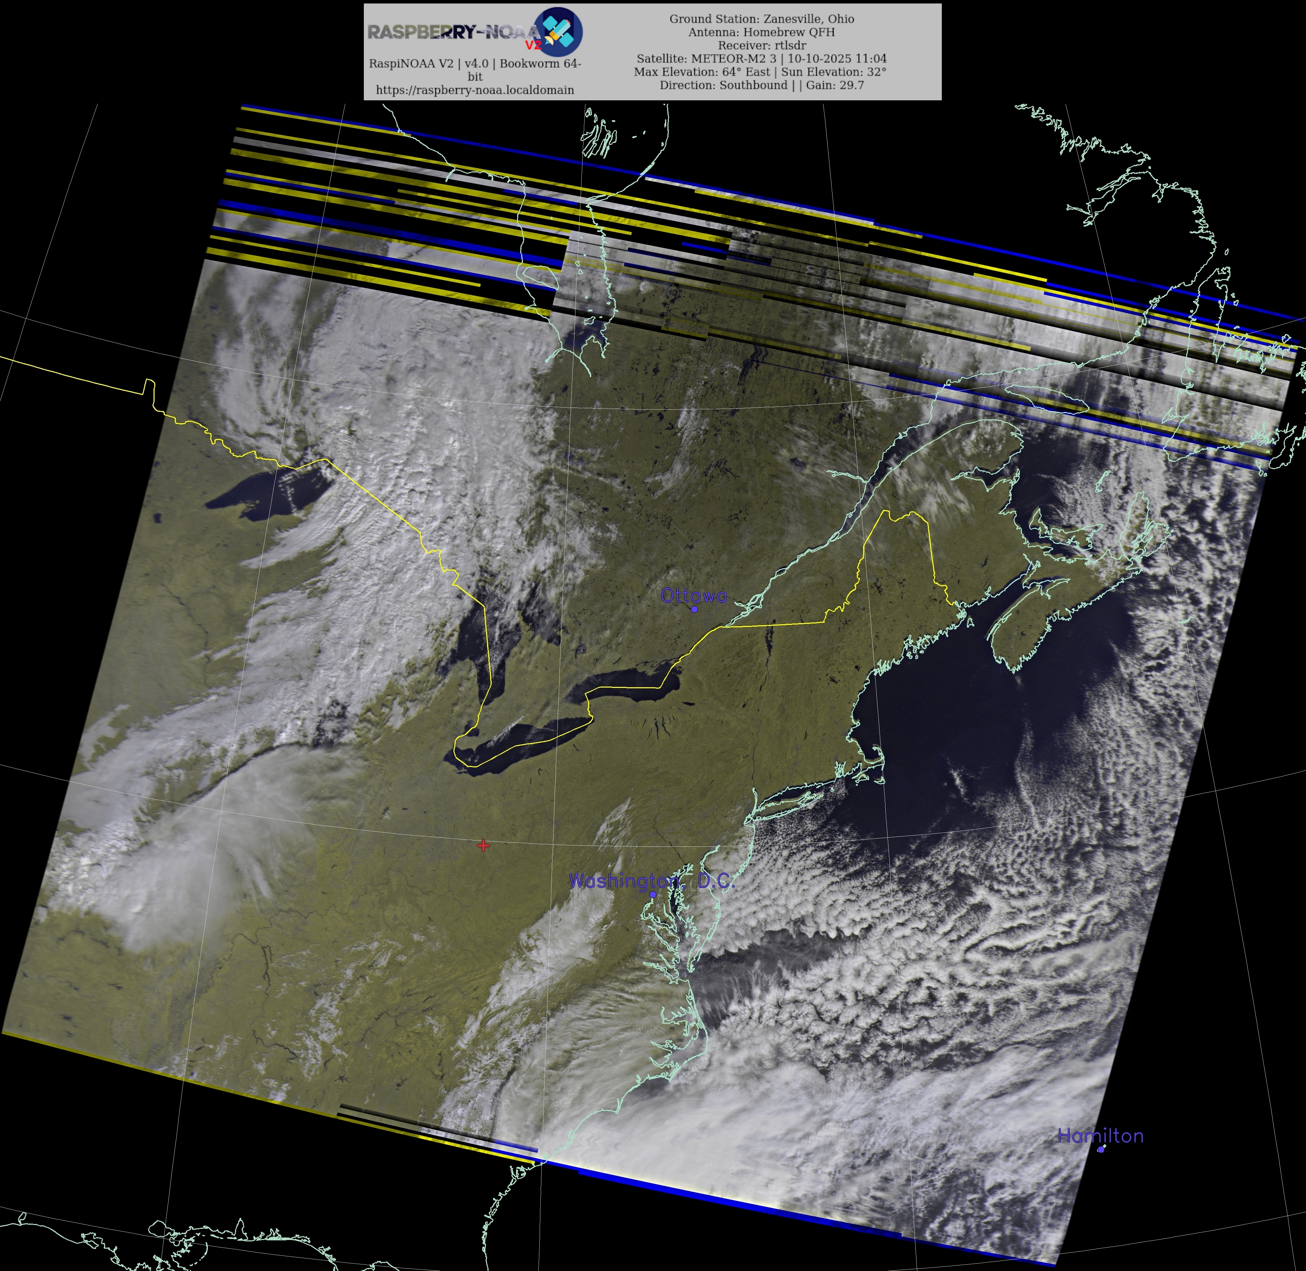Click the red V2 badge on the logo
The width and height of the screenshot is (1306, 1271).
click(533, 45)
